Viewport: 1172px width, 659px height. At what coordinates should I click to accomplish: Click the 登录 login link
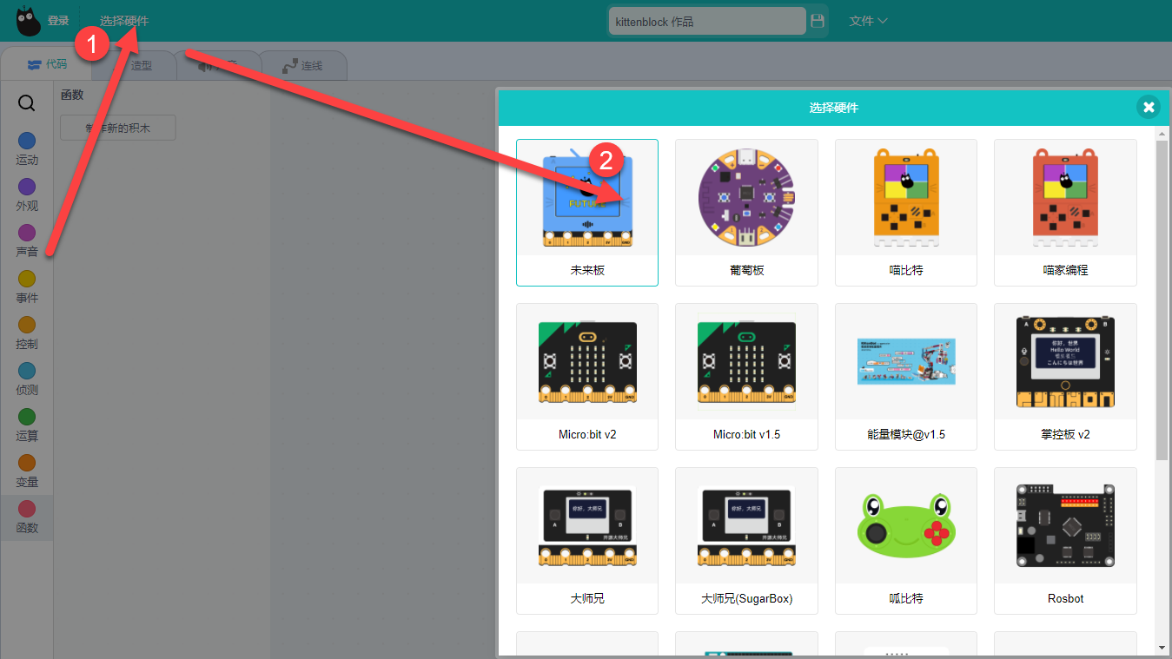pos(58,21)
